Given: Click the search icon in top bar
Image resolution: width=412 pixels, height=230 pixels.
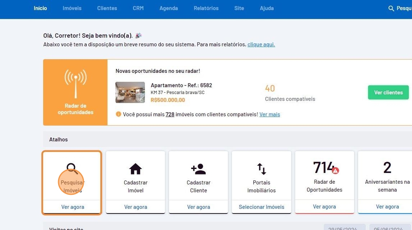Looking at the screenshot, I should [391, 8].
